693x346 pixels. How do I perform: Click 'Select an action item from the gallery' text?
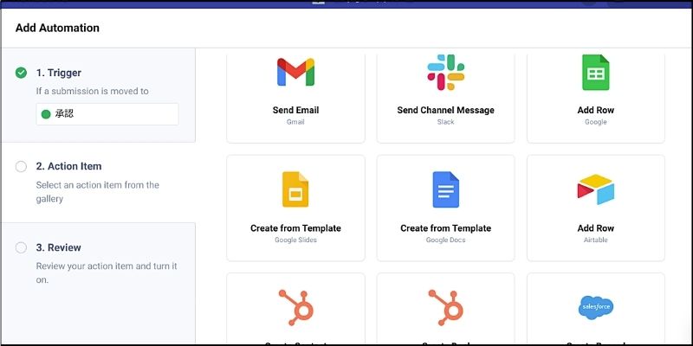(x=98, y=192)
